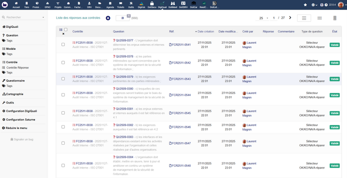Open Tags under Questionnaire in left menu
This screenshot has height=178, width=347.
[x=9, y=86]
